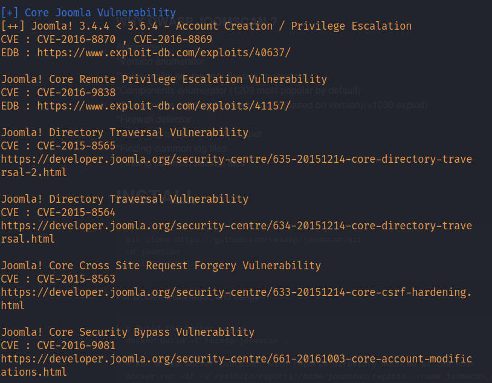Click the CVE-2016-8869 identifier
The width and height of the screenshot is (492, 383).
coord(173,39)
